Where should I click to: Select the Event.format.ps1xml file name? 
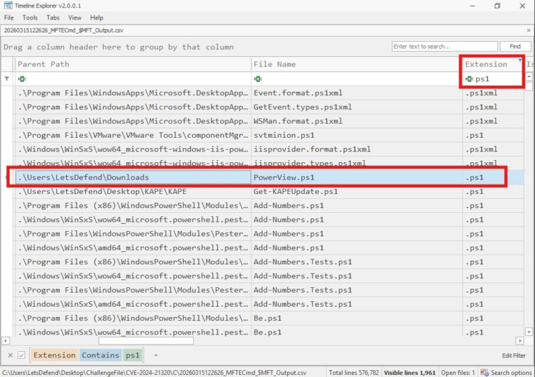tap(298, 93)
